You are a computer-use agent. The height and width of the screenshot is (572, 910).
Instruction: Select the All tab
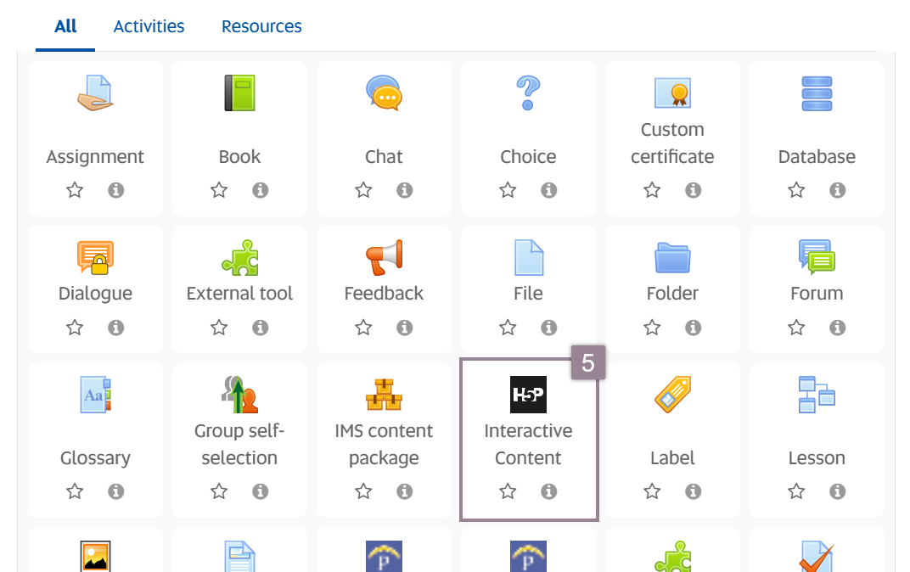pyautogui.click(x=65, y=26)
